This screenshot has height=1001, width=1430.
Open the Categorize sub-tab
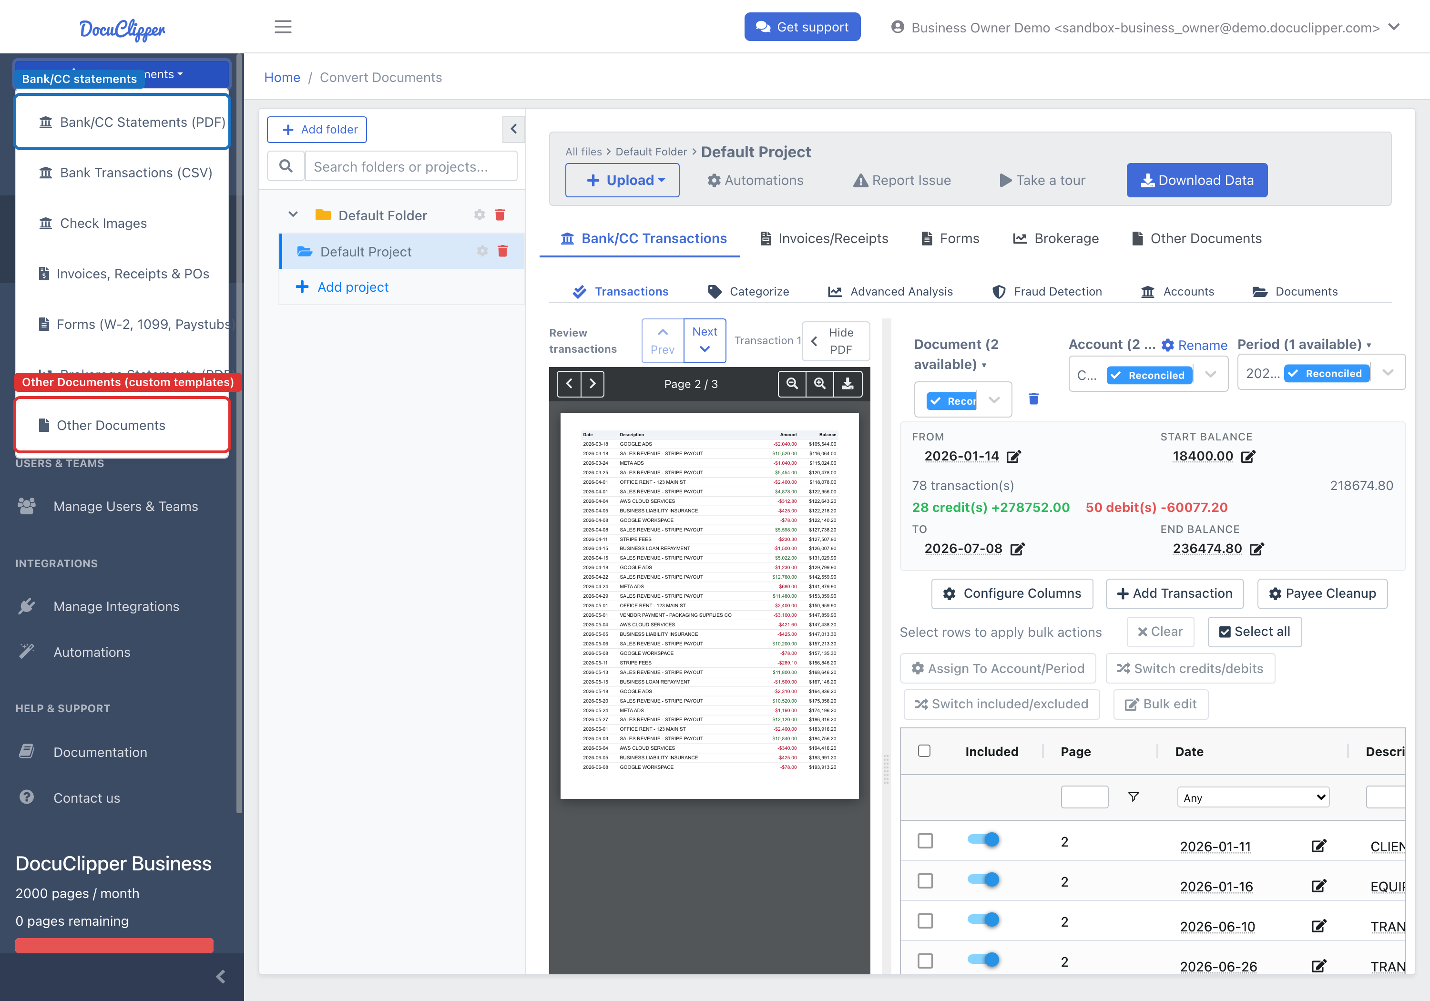click(748, 292)
